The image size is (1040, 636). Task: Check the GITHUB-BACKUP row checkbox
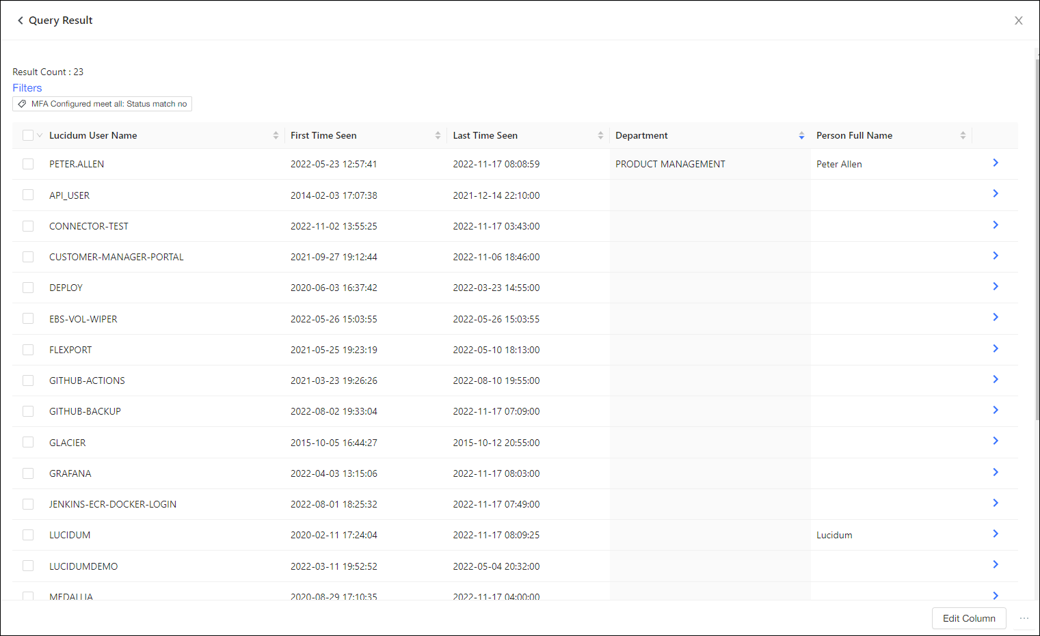click(x=28, y=411)
